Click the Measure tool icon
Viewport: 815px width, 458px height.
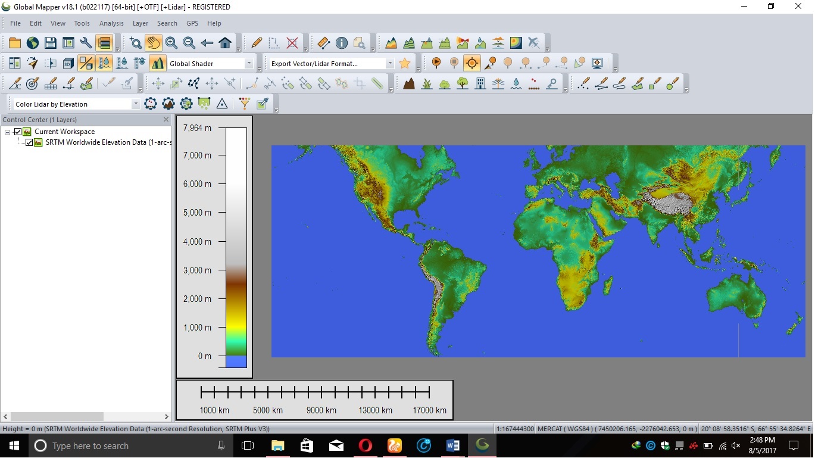coord(323,43)
